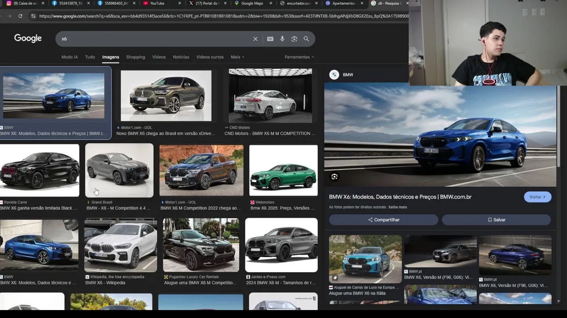Click the large blue BMW X6 preview image
This screenshot has height=318, width=567.
coord(440,135)
